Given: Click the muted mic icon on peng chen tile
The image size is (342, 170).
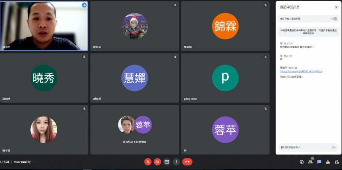Looking at the screenshot, I should (265, 57).
